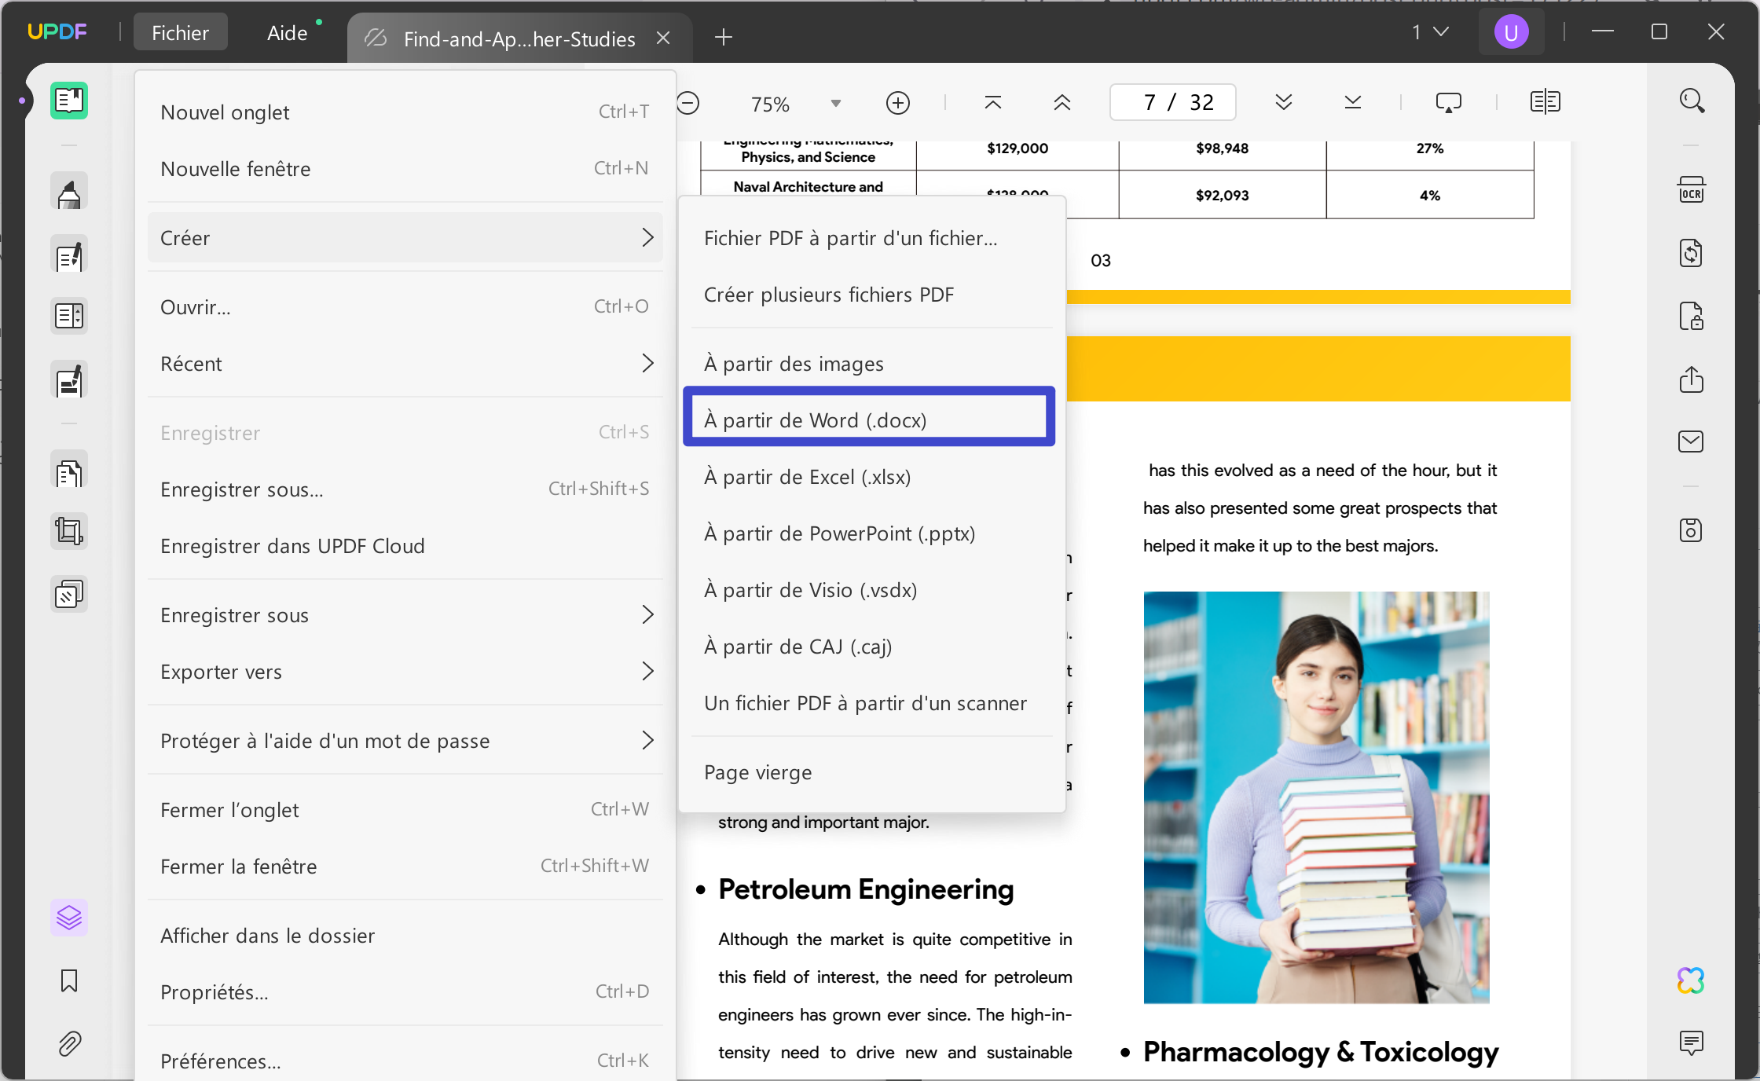Image resolution: width=1760 pixels, height=1081 pixels.
Task: Choose À partir de Word (.docx)
Action: pos(869,416)
